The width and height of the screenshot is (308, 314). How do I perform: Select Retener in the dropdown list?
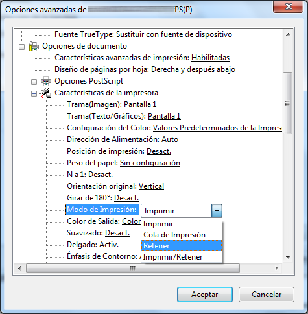tap(182, 246)
